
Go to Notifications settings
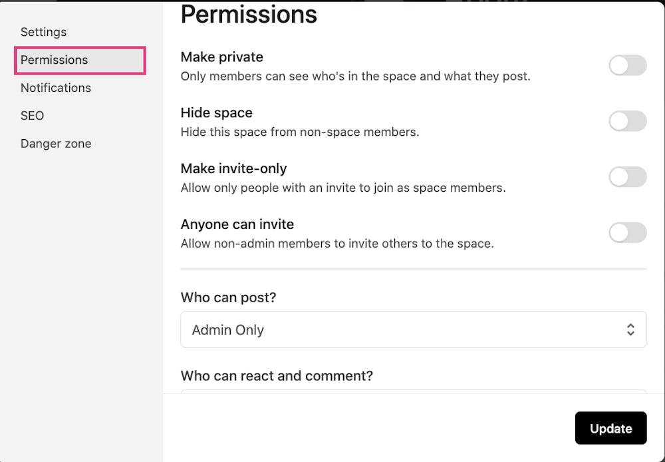pos(56,88)
